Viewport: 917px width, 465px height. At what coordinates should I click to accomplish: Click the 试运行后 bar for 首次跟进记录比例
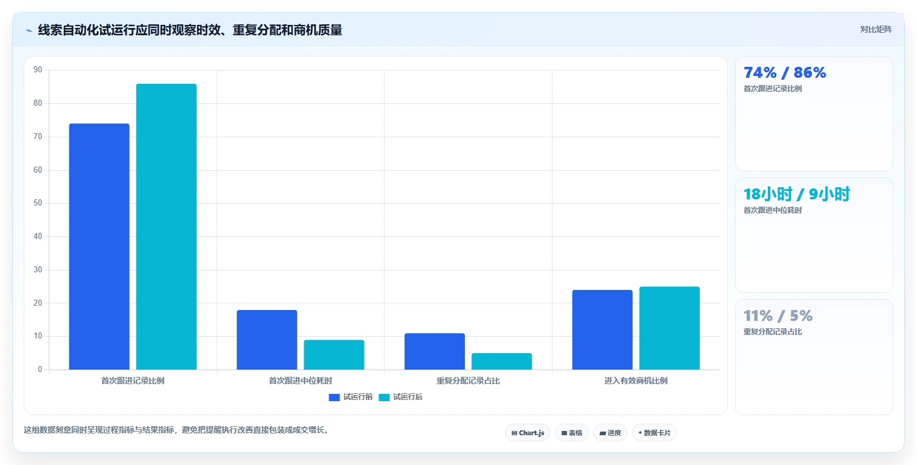tap(166, 227)
